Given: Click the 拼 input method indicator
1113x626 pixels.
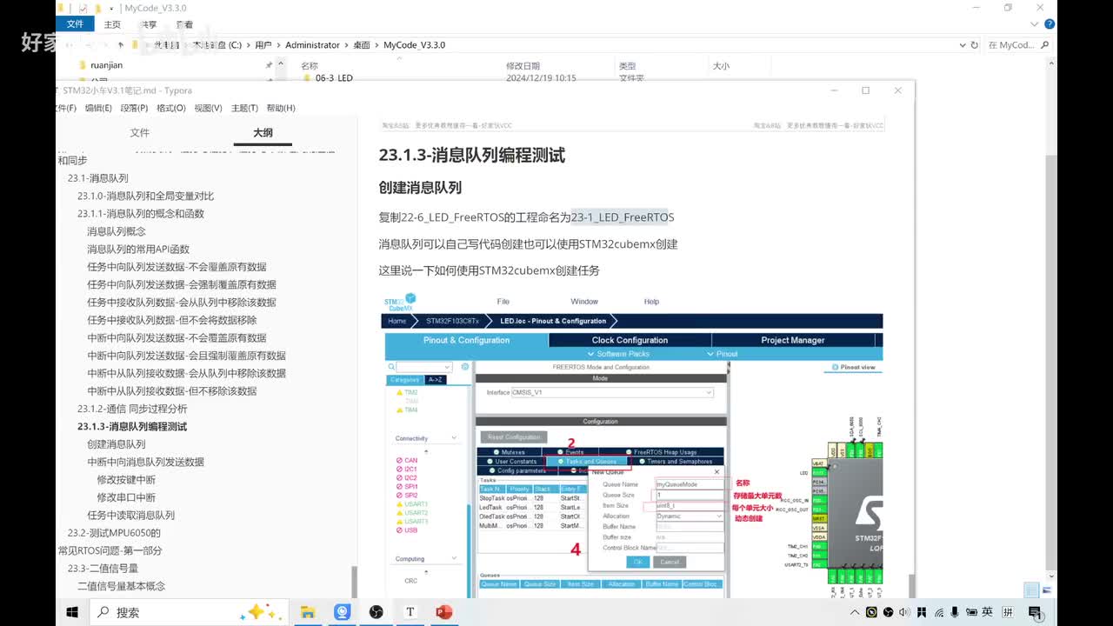Looking at the screenshot, I should pyautogui.click(x=1006, y=612).
